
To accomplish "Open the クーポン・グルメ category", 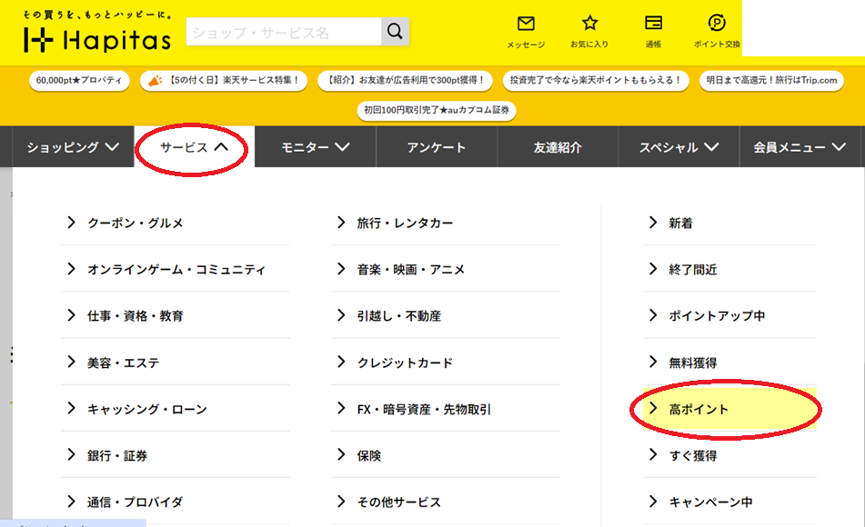I will (136, 223).
